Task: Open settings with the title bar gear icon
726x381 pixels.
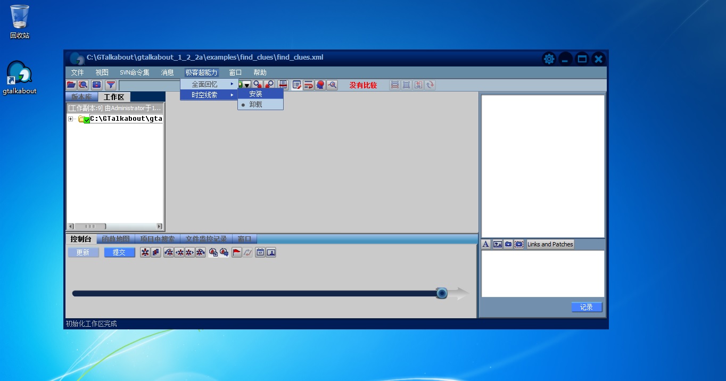Action: coord(549,59)
